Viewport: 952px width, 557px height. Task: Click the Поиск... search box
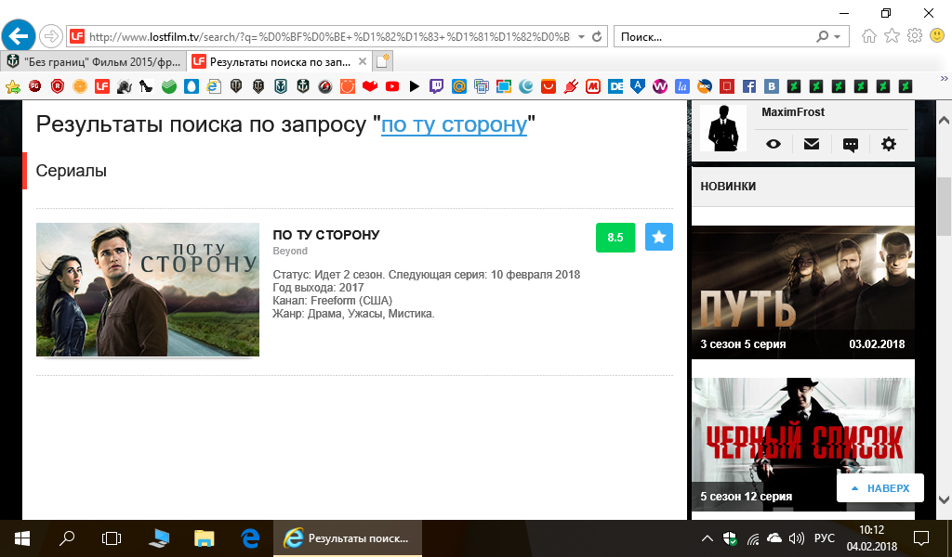coord(713,36)
